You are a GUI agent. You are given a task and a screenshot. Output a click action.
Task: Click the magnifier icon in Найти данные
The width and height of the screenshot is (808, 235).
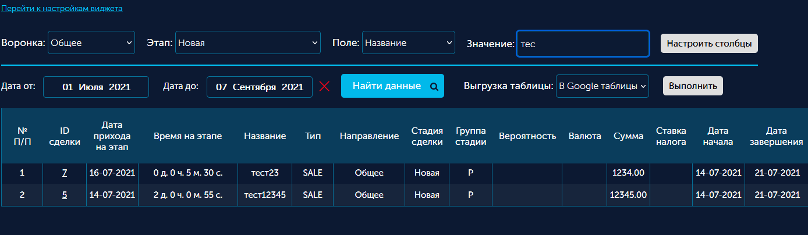coord(433,87)
